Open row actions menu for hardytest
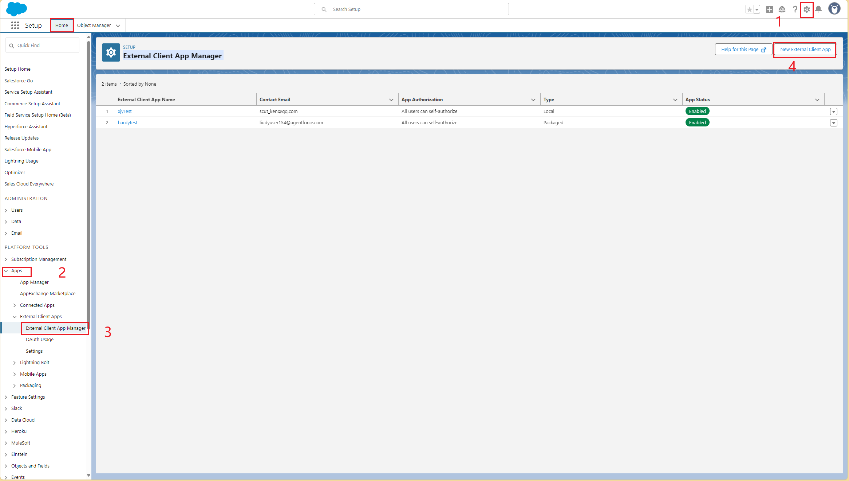This screenshot has height=481, width=849. click(834, 123)
